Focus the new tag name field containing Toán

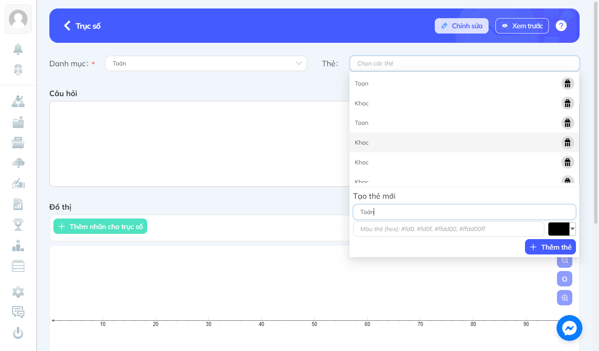click(x=464, y=212)
